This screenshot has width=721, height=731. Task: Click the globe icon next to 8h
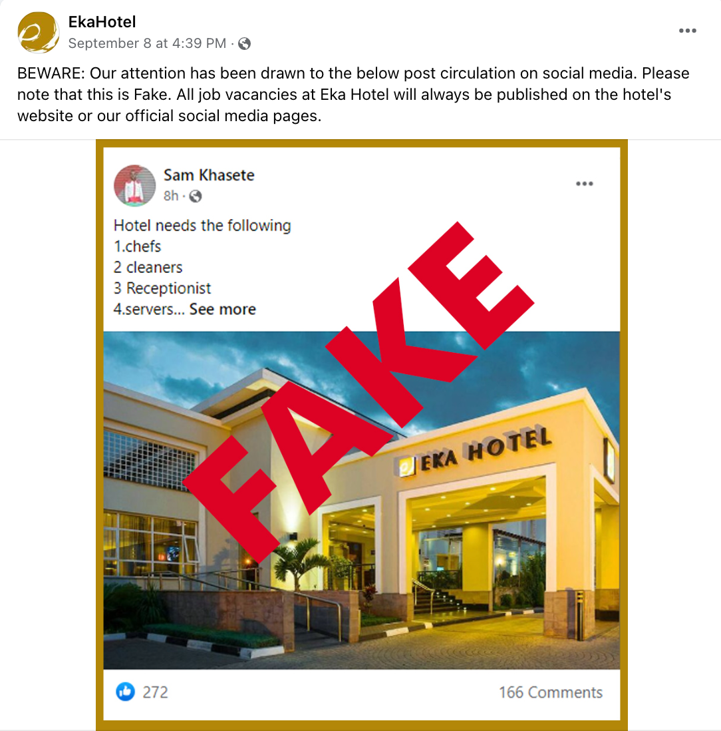click(196, 196)
